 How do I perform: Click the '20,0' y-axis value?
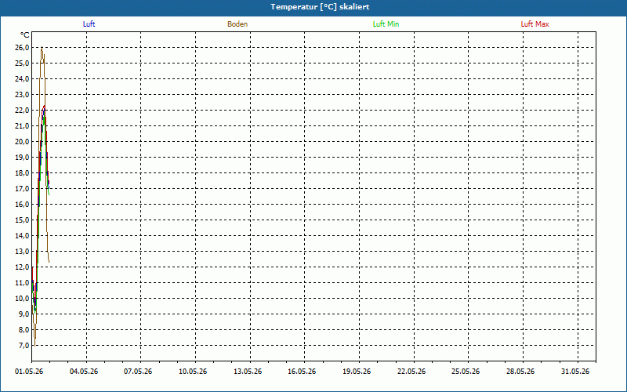click(23, 142)
